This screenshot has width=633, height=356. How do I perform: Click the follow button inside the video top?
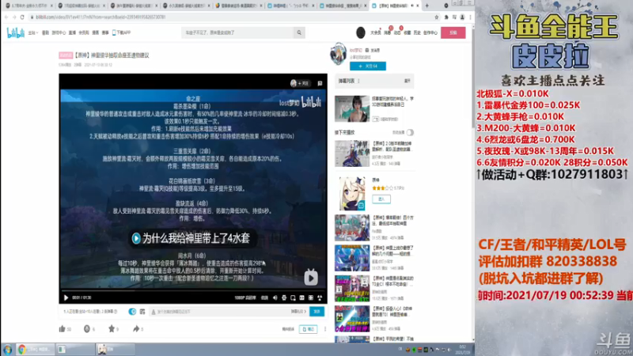pyautogui.click(x=300, y=83)
